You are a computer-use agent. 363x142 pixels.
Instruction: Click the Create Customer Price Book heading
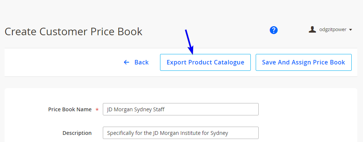(73, 31)
